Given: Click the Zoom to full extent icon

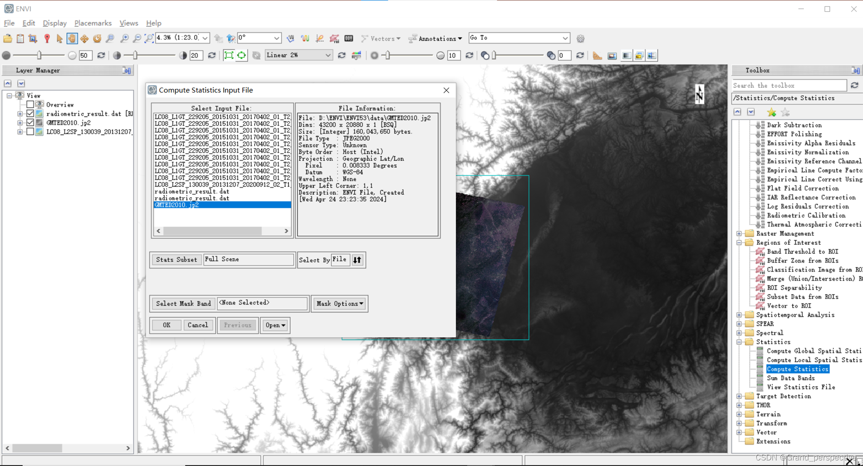Looking at the screenshot, I should point(149,38).
